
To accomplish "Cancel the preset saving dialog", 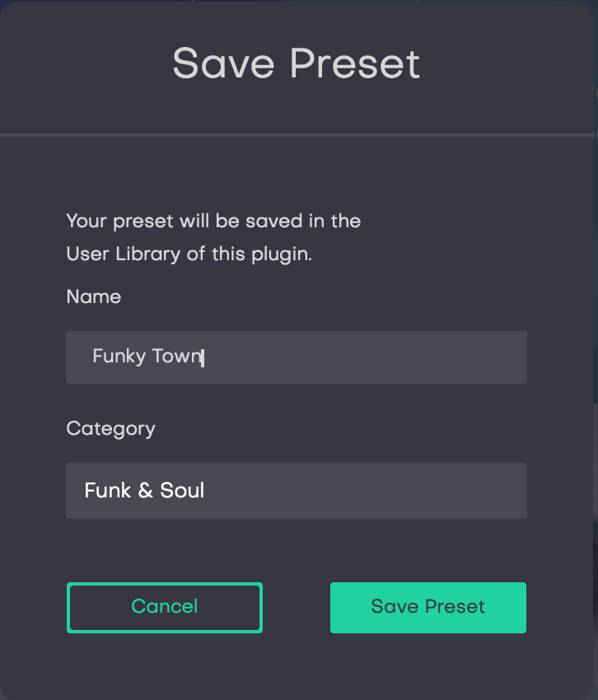I will point(165,607).
